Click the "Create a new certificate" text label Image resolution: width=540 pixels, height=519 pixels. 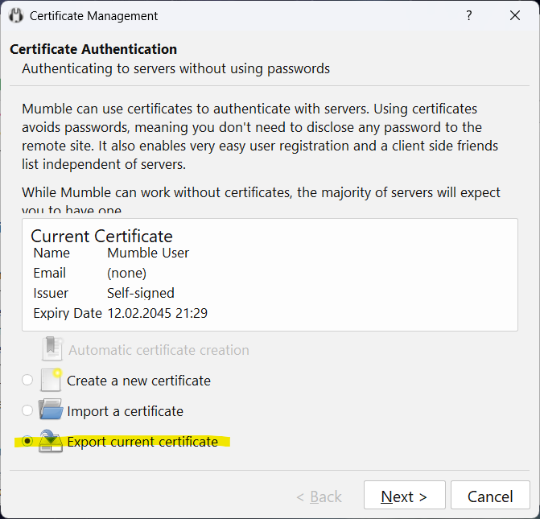click(138, 381)
